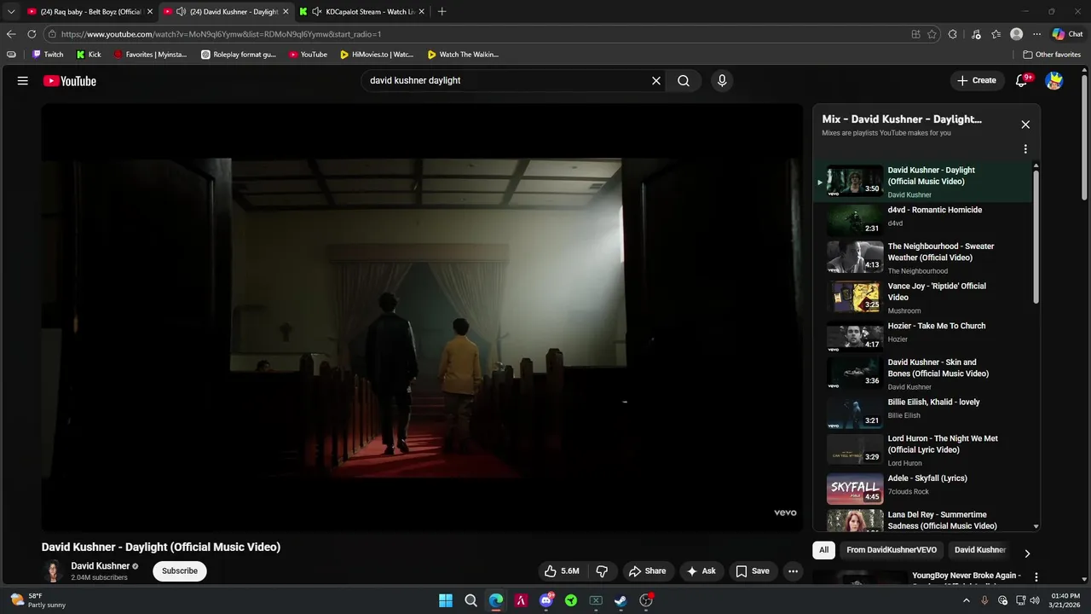Switch to the KDCapalot Stream tab
Screen dimensions: 1091x614
(x=362, y=12)
